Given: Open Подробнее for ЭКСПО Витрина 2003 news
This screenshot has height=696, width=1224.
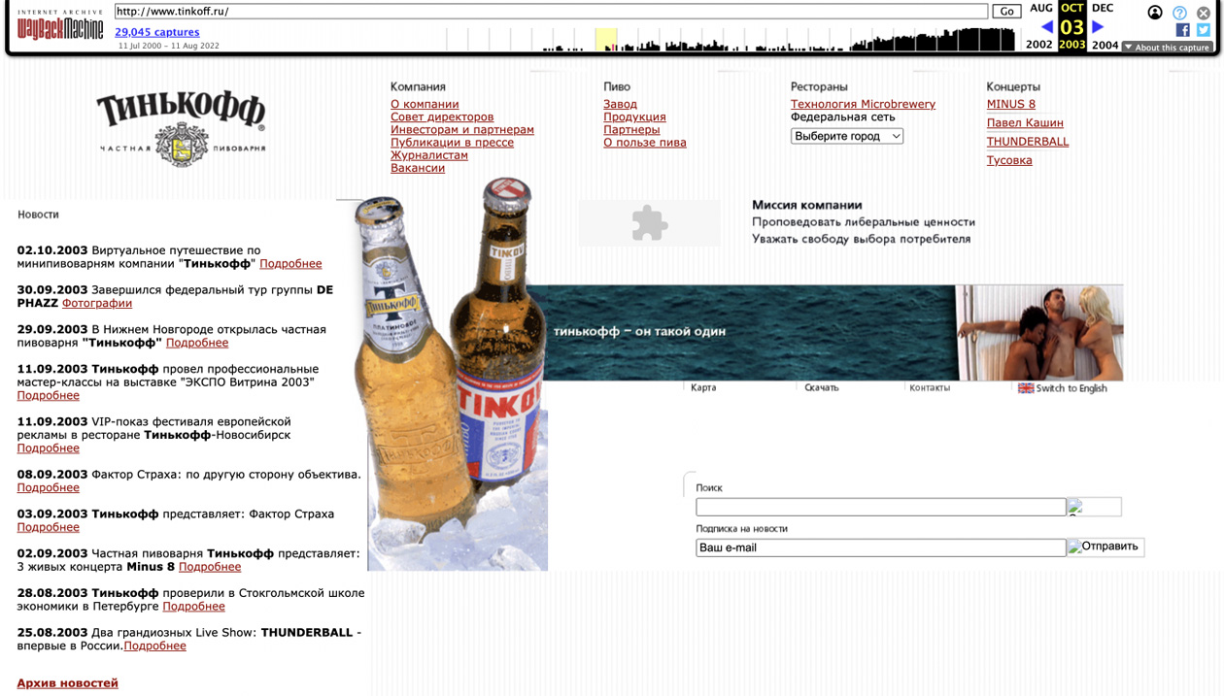Looking at the screenshot, I should click(48, 395).
